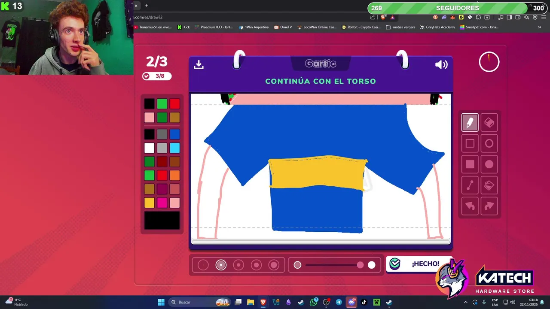550x309 pixels.
Task: Select the second brush size
Action: pos(221,265)
